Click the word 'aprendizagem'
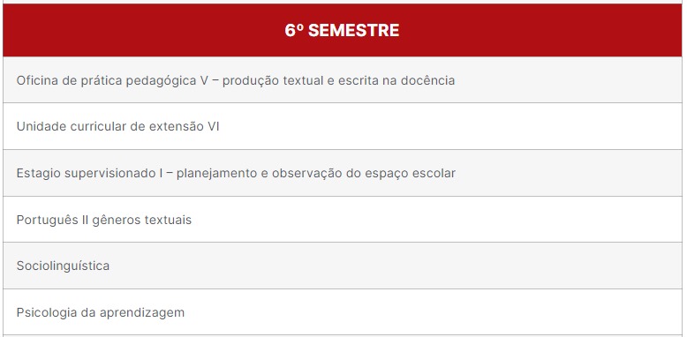The height and width of the screenshot is (337, 687). (142, 313)
